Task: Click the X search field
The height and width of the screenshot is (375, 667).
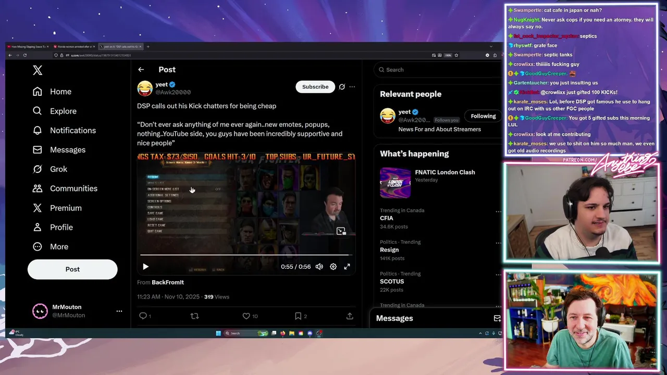Action: point(438,70)
